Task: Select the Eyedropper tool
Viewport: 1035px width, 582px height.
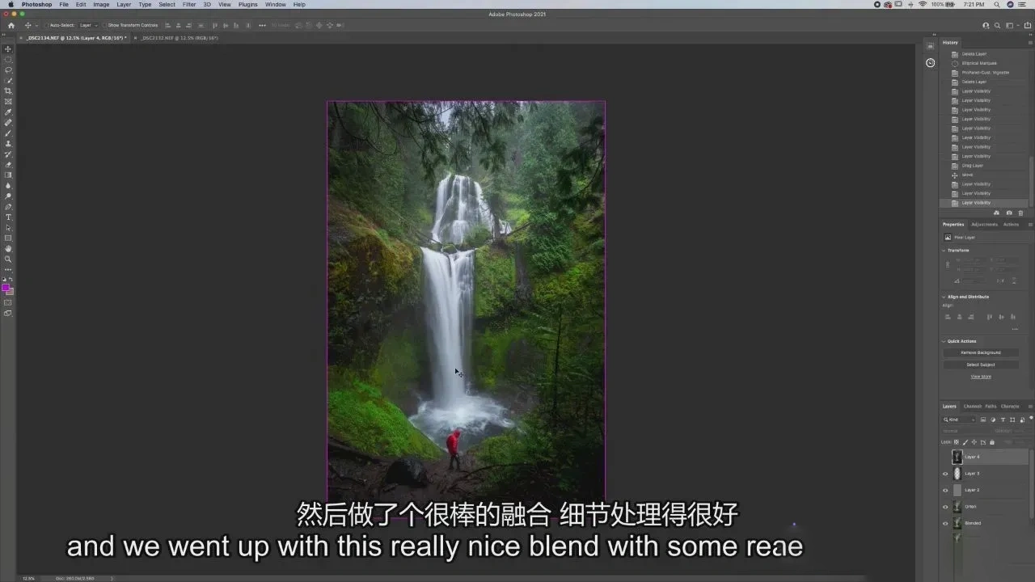Action: [x=8, y=112]
